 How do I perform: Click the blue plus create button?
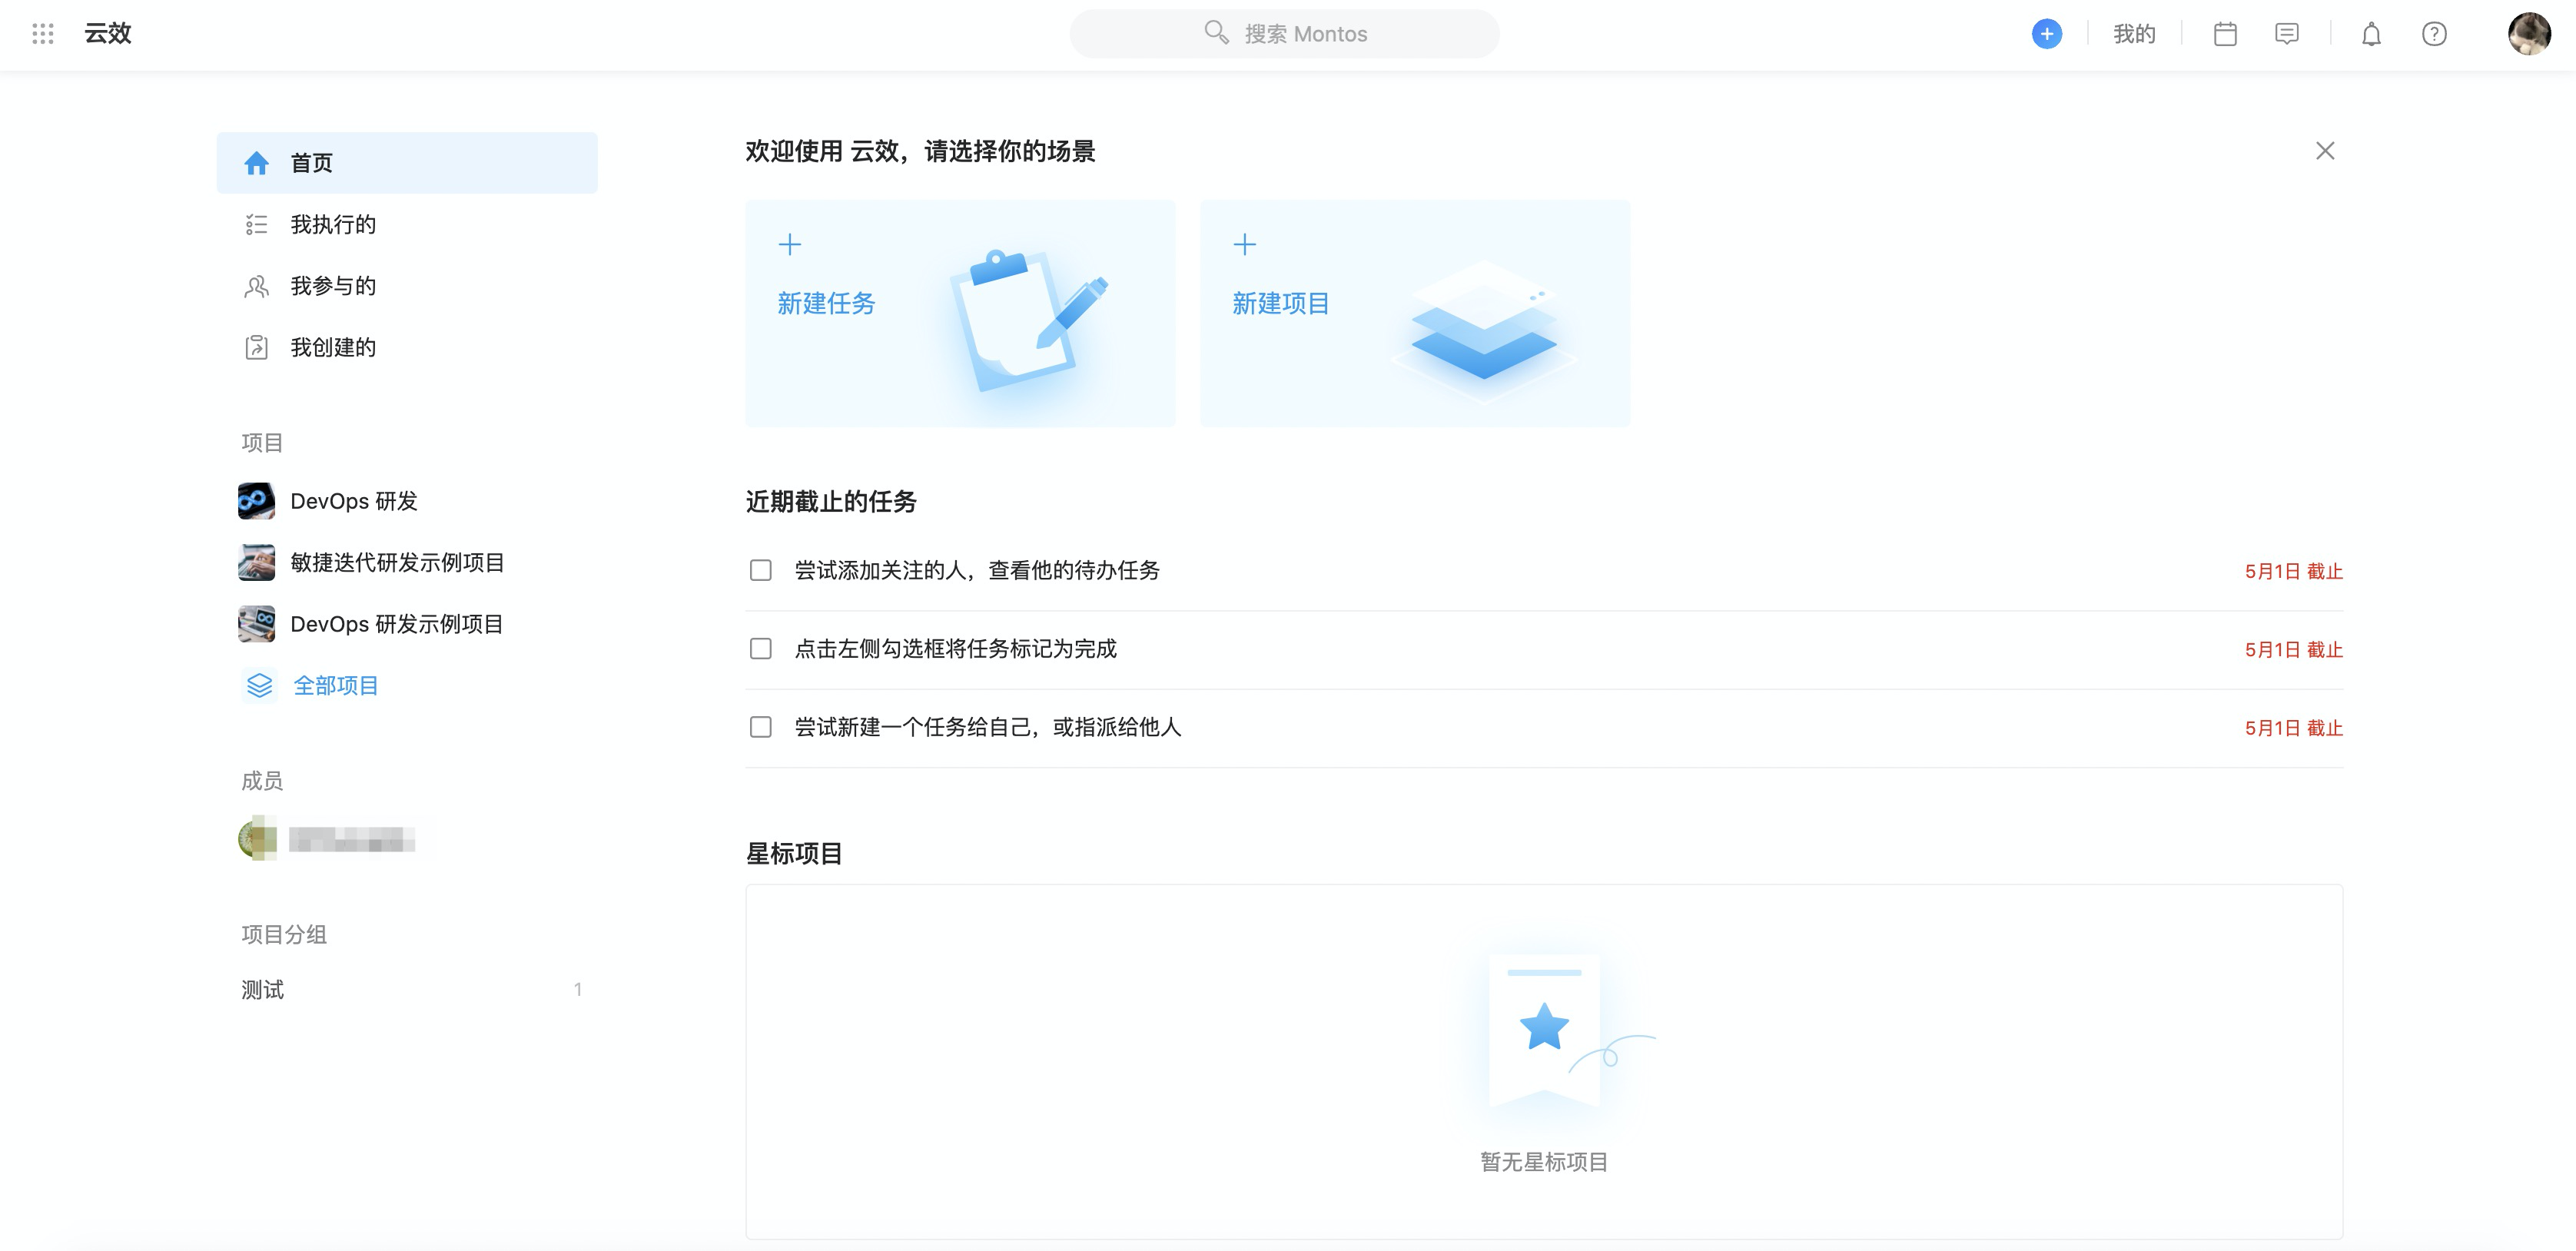(x=2046, y=34)
